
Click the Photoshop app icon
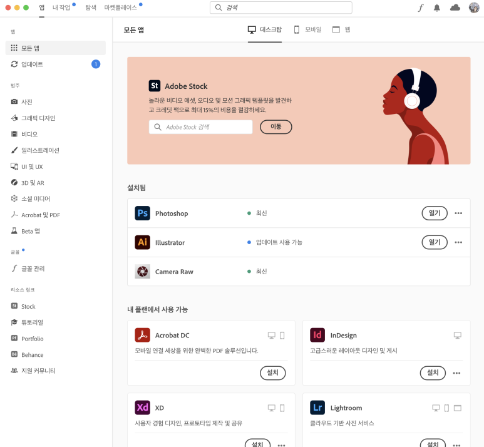point(142,213)
